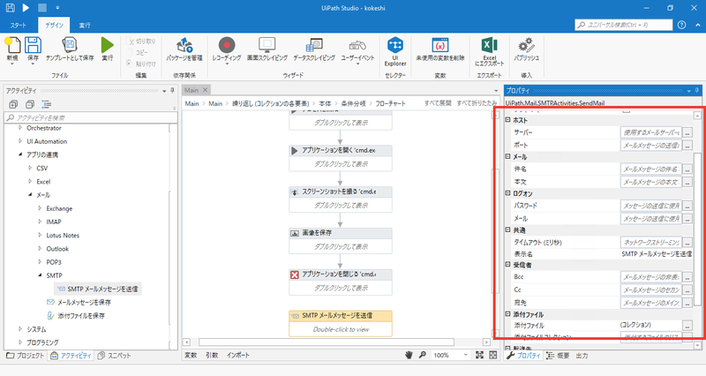This screenshot has width=706, height=376.
Task: Click the サーバー input field
Action: pos(651,132)
